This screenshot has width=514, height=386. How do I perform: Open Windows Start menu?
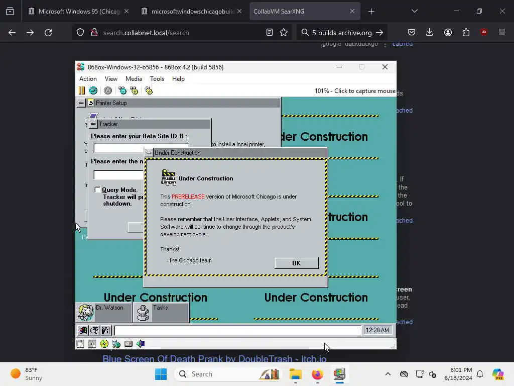click(161, 374)
